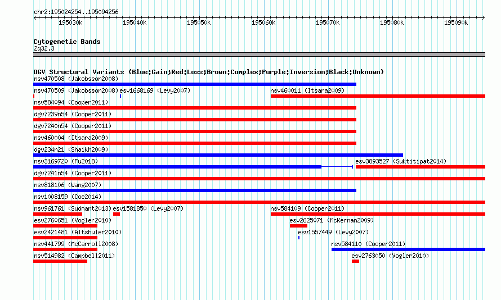The width and height of the screenshot is (501, 300).
Task: Open variant nsv961761 (Sudmant2013) label
Action: 73,208
